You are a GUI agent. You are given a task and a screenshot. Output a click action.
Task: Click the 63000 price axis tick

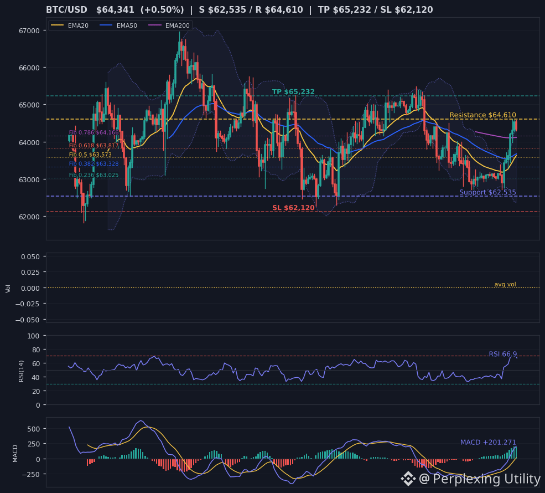(29, 179)
